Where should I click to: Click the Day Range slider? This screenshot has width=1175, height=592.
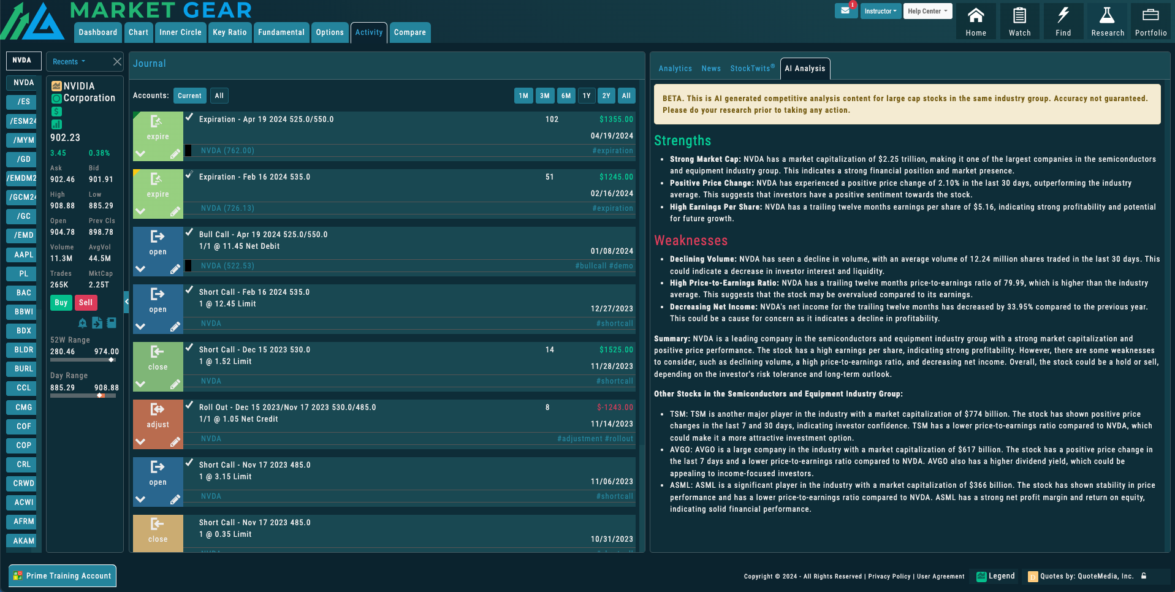pos(83,396)
